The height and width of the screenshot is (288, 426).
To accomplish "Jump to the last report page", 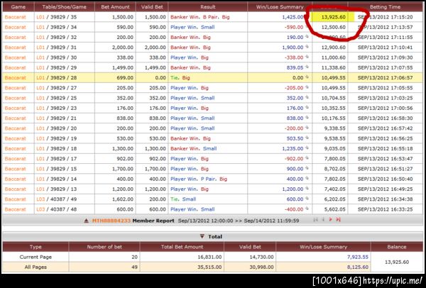I will (338, 220).
